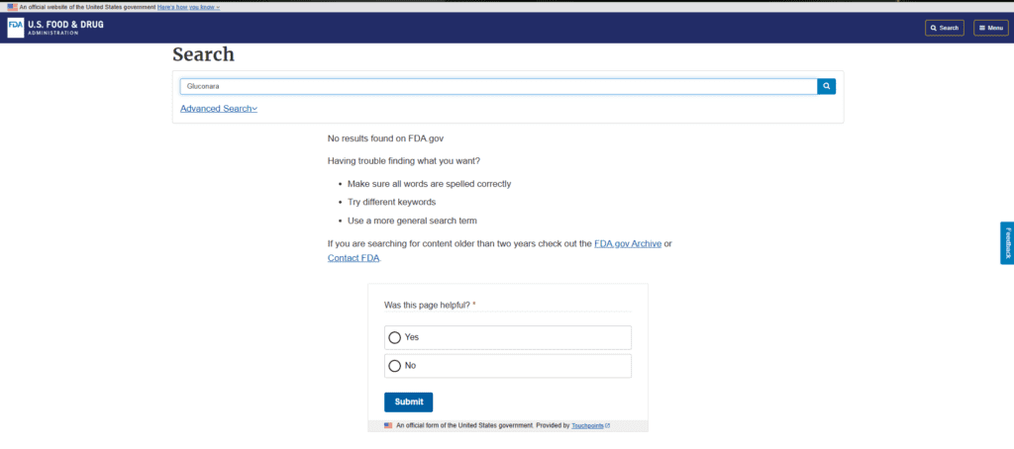Open the hamburger Menu button
This screenshot has width=1014, height=449.
[x=990, y=28]
